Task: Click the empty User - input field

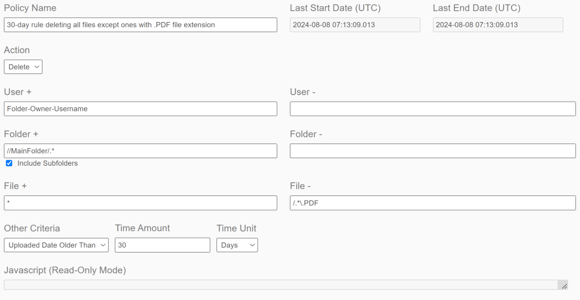Action: 433,109
